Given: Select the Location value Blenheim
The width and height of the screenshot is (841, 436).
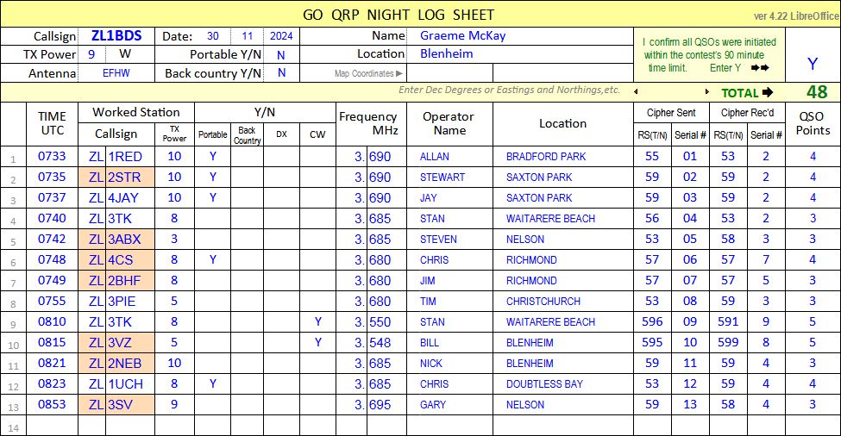Looking at the screenshot, I should point(446,54).
